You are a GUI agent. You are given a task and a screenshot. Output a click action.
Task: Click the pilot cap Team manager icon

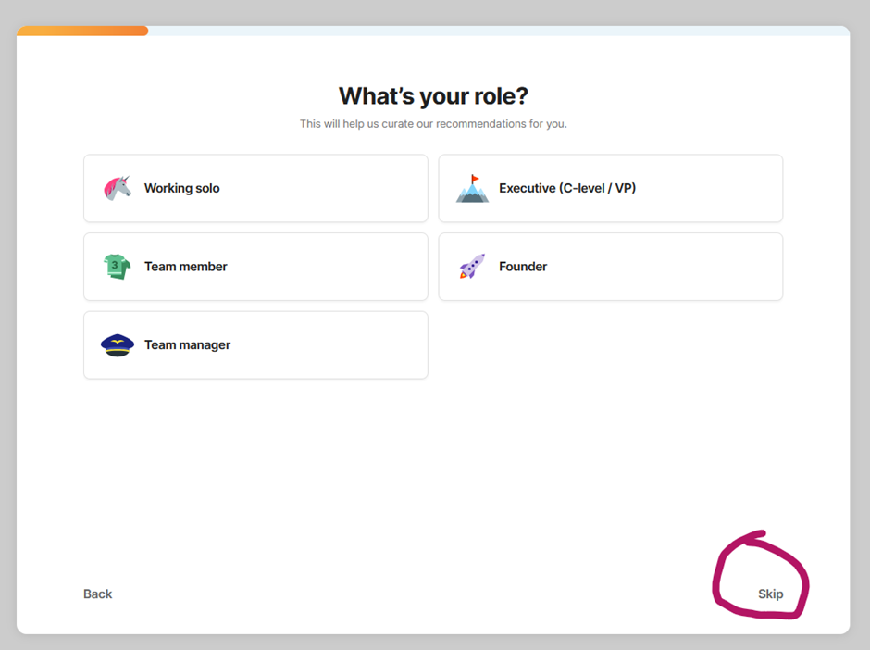(x=117, y=344)
